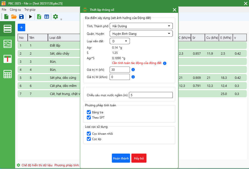Screen dimensions: 249x169
Task: Run the calculation with the play icon
Action: click(31, 17)
